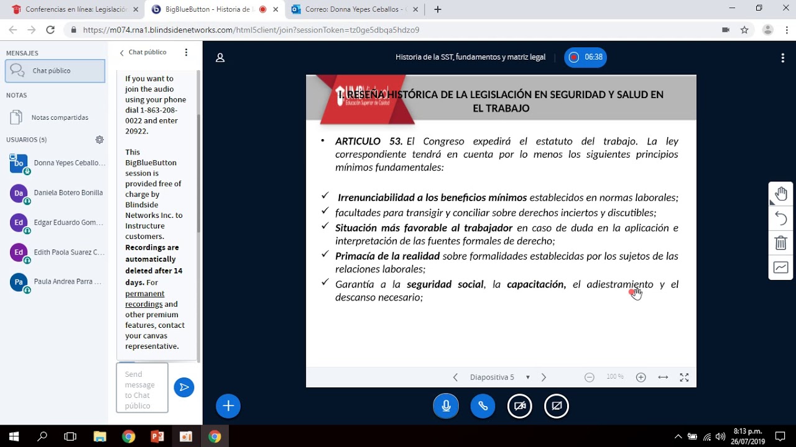The width and height of the screenshot is (796, 447).
Task: Open the blue plus actions menu
Action: tap(228, 406)
